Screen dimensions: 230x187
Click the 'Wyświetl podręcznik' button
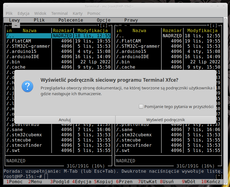point(166,120)
